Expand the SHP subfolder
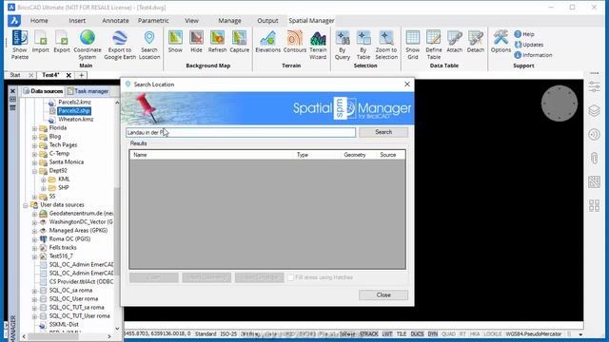This screenshot has height=342, width=609. click(44, 188)
